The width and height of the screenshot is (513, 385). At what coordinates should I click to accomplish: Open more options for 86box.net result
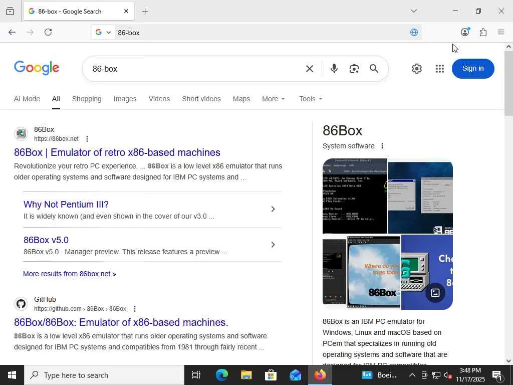pos(87,139)
